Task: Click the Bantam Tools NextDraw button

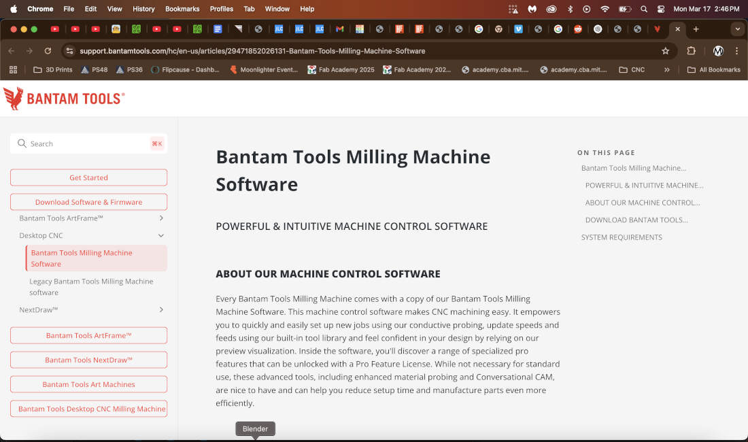Action: click(88, 360)
